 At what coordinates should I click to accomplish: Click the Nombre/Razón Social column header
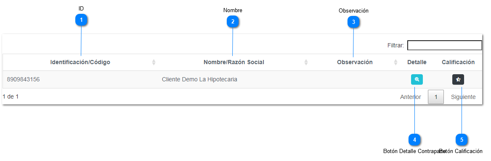[234, 62]
